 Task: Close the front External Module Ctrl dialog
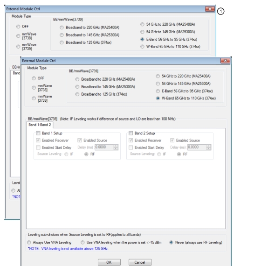(x=225, y=61)
